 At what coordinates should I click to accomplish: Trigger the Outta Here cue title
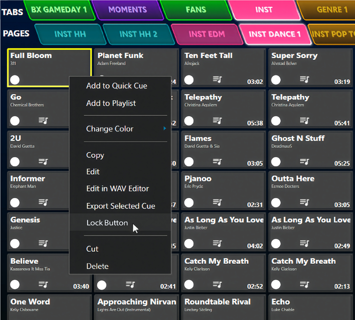[x=293, y=178]
